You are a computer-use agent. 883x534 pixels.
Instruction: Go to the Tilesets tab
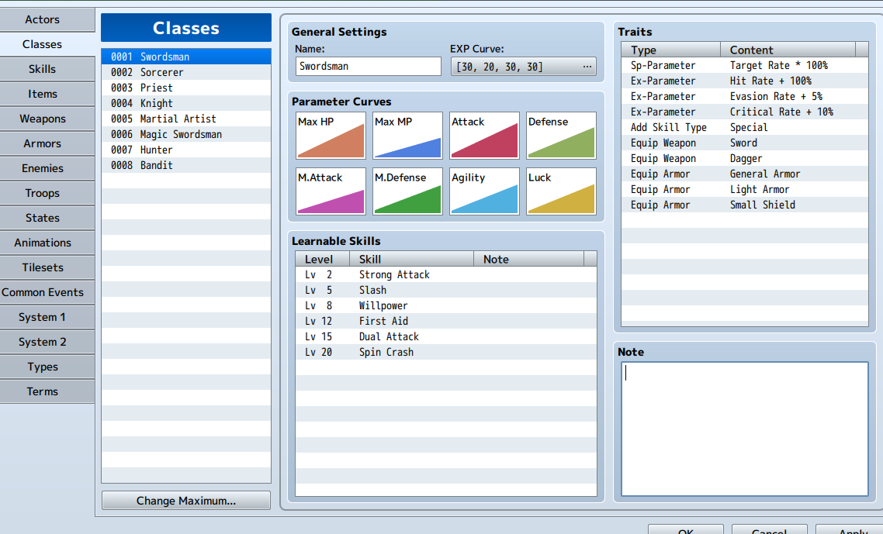[47, 267]
